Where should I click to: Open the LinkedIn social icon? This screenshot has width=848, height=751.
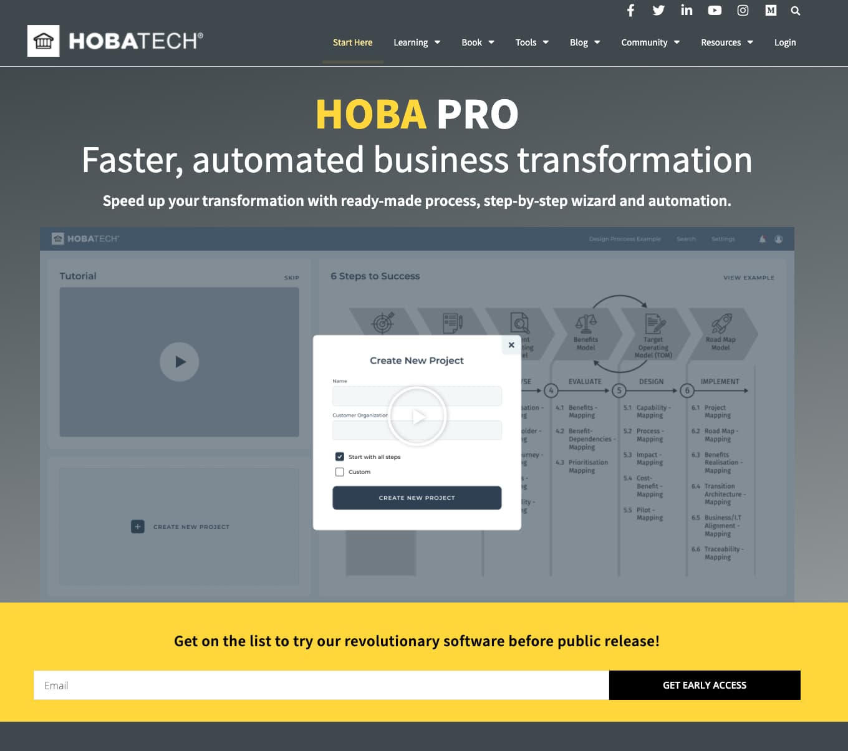coord(687,11)
